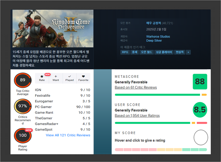Open 매우 긍정적 review summary
Screen dimensions: 221x162
(154, 23)
